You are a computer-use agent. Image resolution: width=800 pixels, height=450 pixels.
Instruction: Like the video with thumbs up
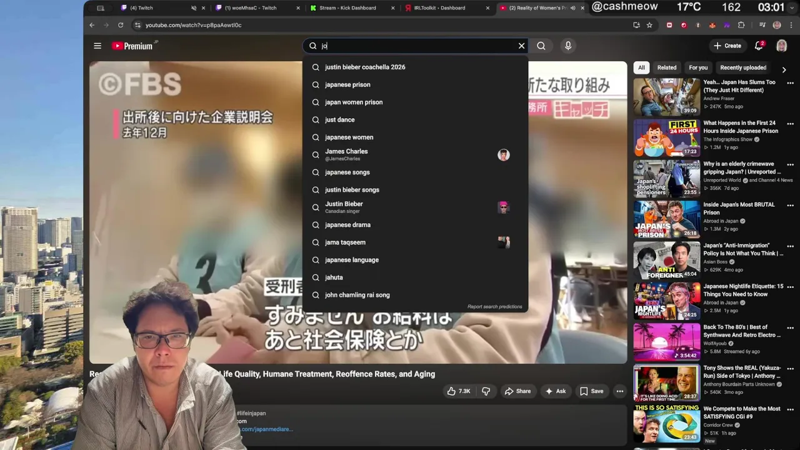click(459, 391)
